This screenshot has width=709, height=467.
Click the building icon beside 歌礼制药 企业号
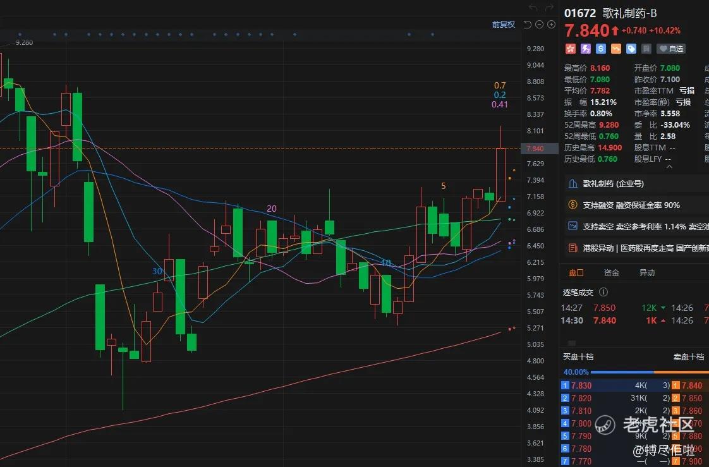coord(573,183)
